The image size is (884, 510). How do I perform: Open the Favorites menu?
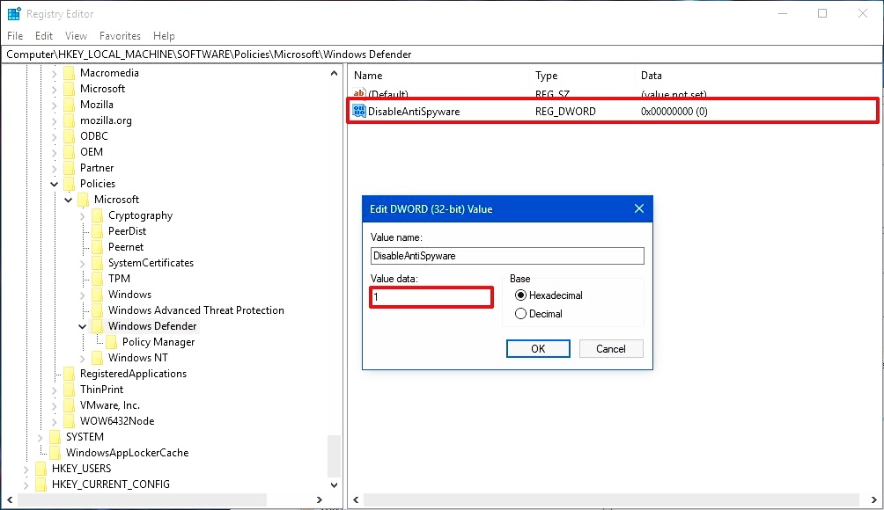[120, 35]
